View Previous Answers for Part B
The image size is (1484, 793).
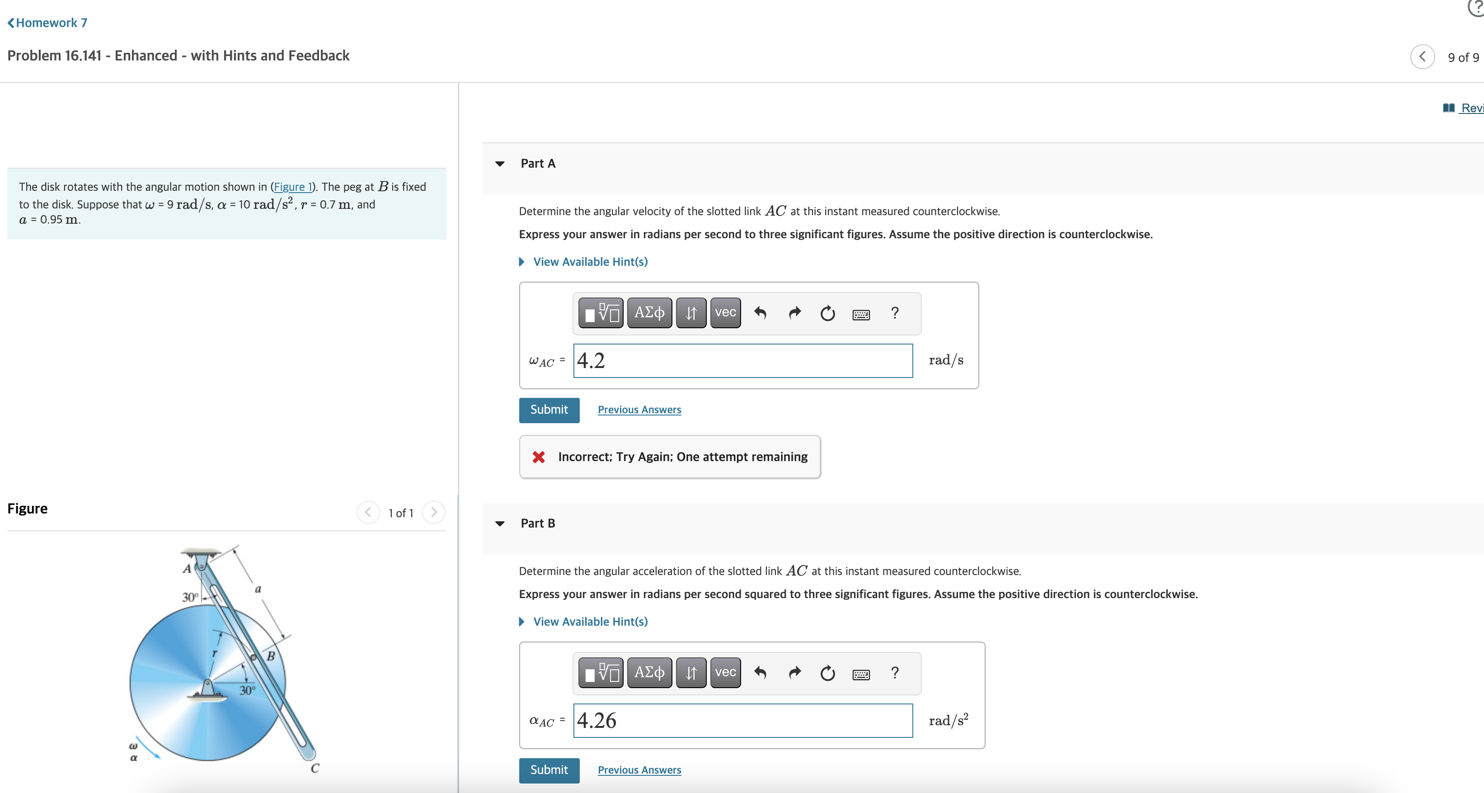click(639, 770)
